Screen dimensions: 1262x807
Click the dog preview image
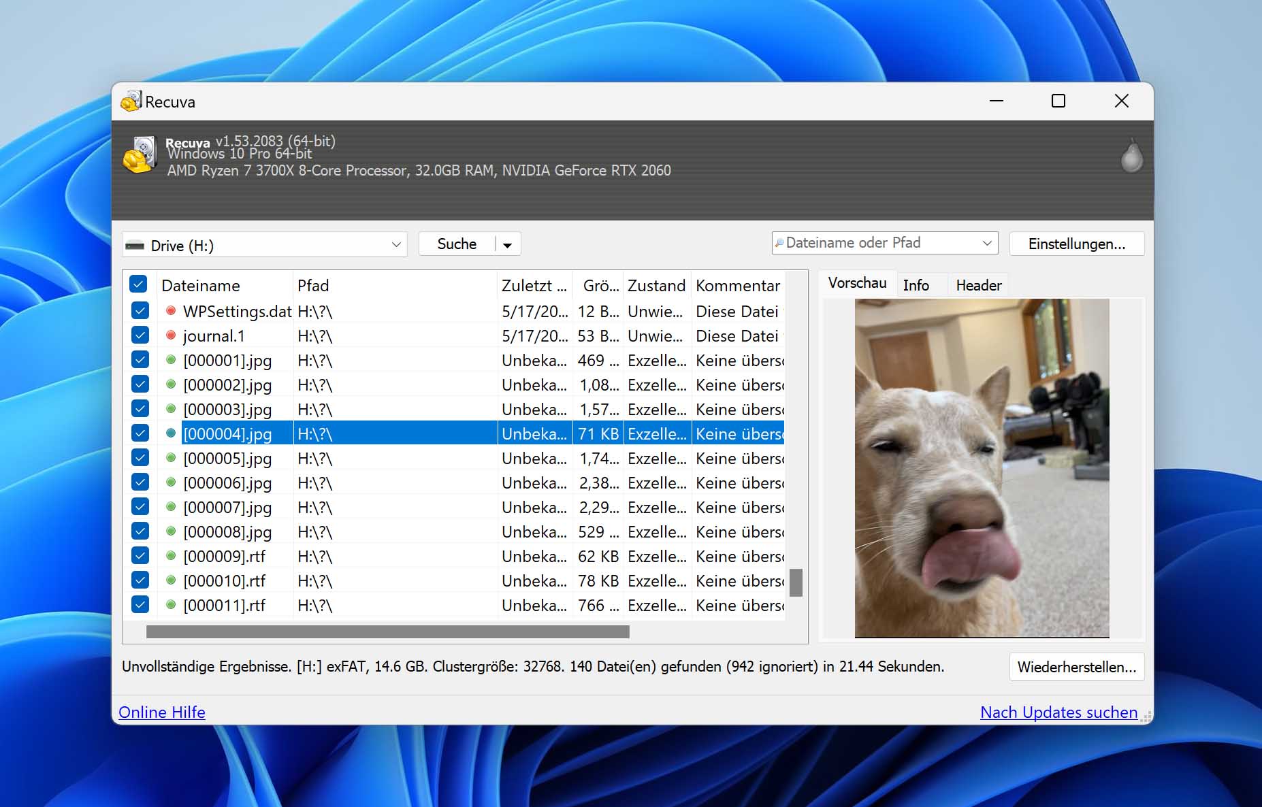(x=982, y=468)
